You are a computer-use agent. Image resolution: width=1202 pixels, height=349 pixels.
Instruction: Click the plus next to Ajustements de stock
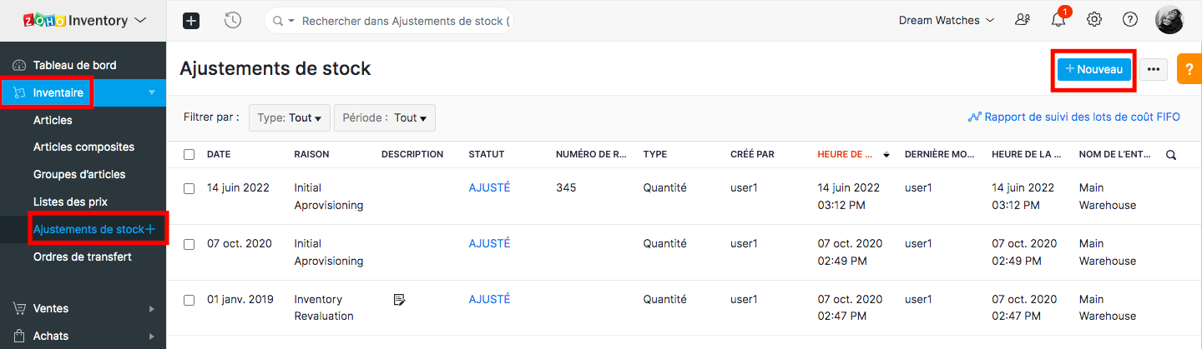coord(151,229)
